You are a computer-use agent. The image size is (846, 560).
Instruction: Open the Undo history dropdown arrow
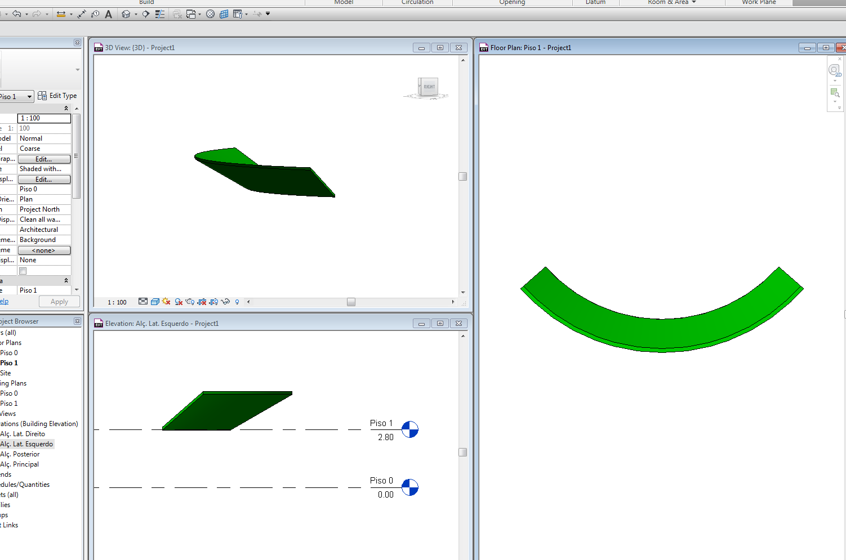(26, 14)
